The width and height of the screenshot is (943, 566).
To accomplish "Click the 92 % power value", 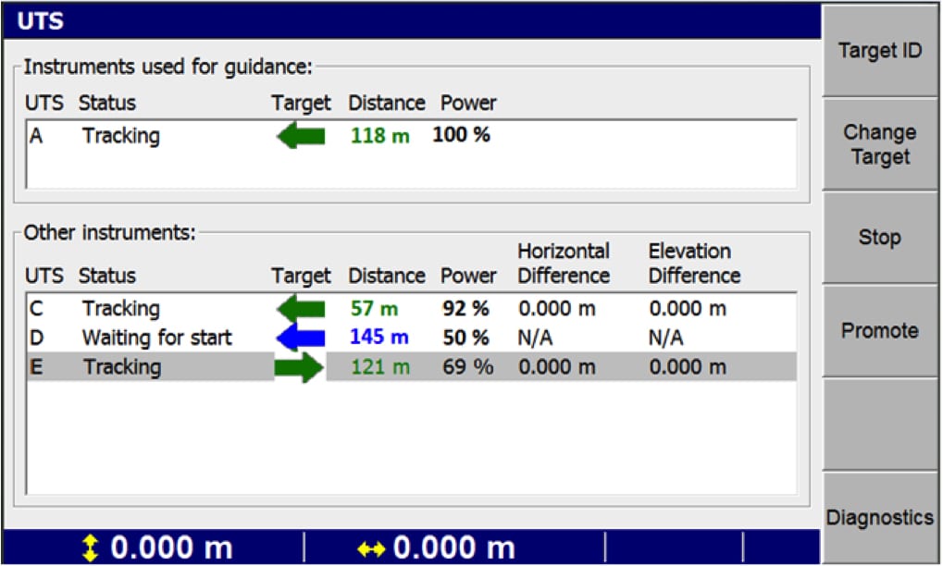I will [466, 309].
